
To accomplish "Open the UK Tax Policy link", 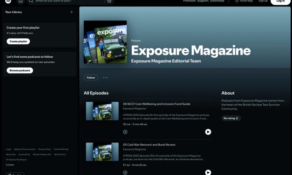I will pos(60,155).
